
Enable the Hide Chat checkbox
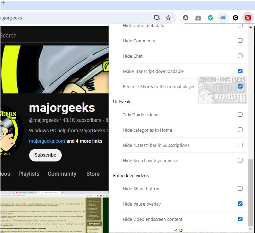tap(240, 56)
